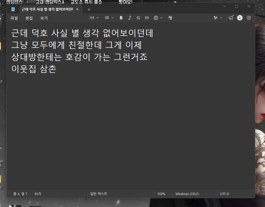
Task: Minimize the Notepad window
Action: [x=224, y=7]
